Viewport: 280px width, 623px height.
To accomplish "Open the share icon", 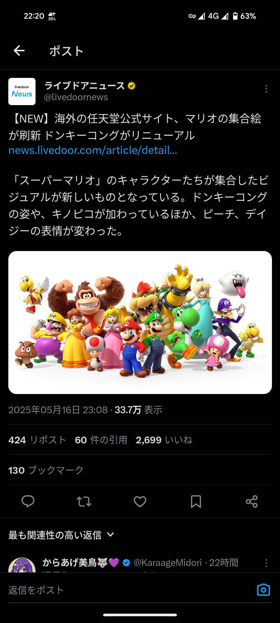I will click(x=252, y=501).
